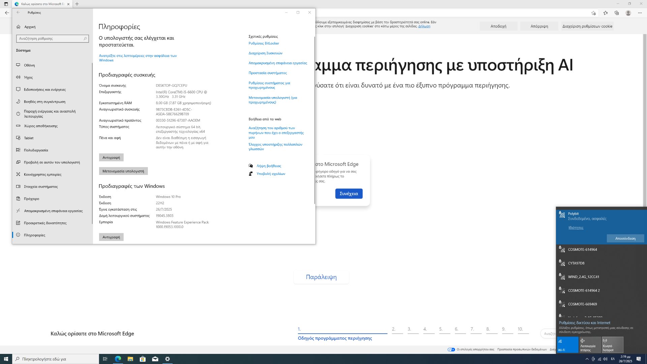Click the taskbar search box
The width and height of the screenshot is (647, 364).
pos(56,359)
